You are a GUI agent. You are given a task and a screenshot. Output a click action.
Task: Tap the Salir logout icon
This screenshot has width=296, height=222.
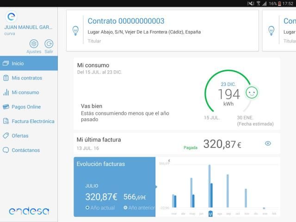point(49,44)
